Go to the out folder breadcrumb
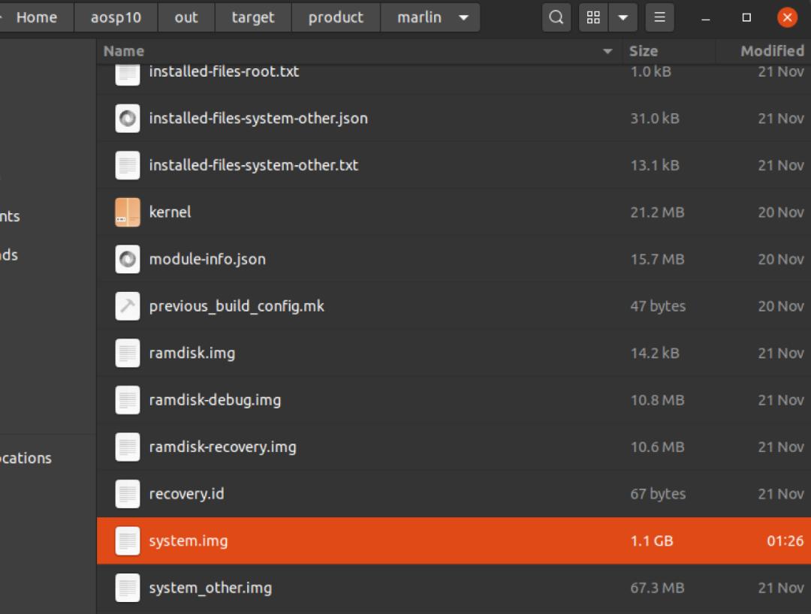 186,17
